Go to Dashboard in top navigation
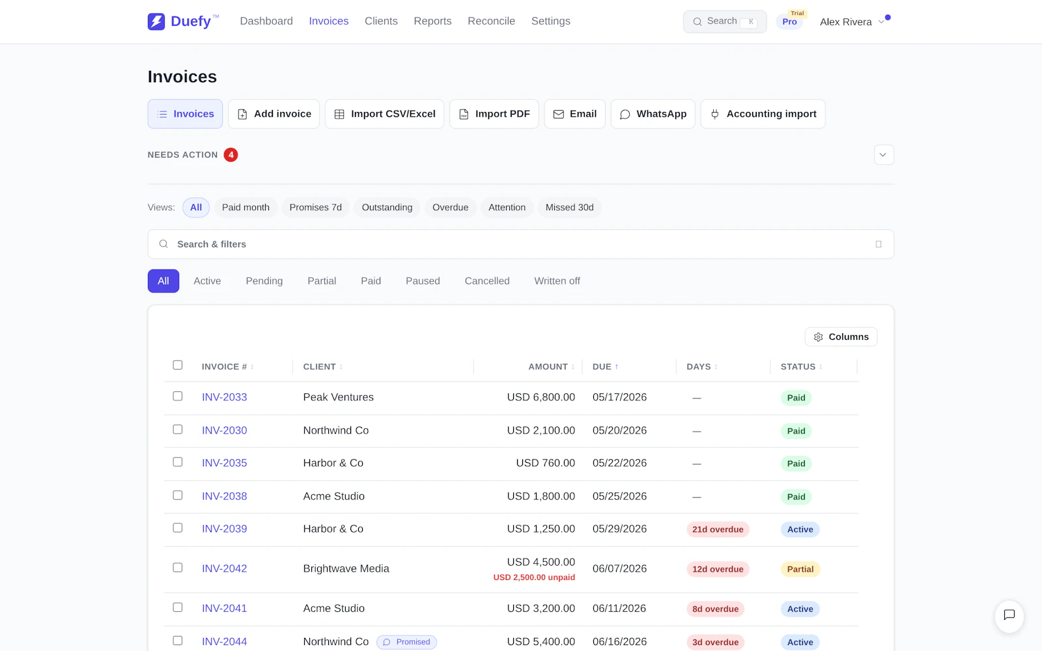1042x651 pixels. pyautogui.click(x=266, y=21)
